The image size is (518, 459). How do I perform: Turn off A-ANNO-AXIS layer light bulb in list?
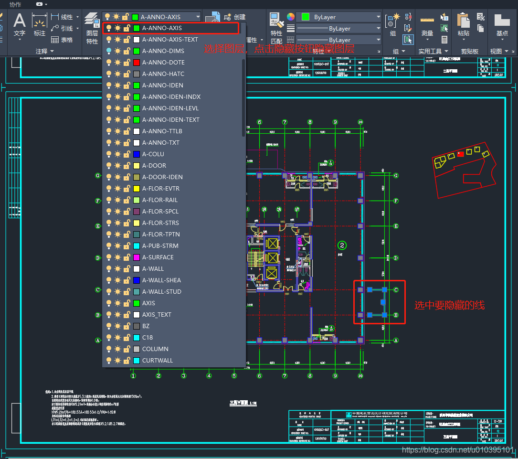(109, 28)
